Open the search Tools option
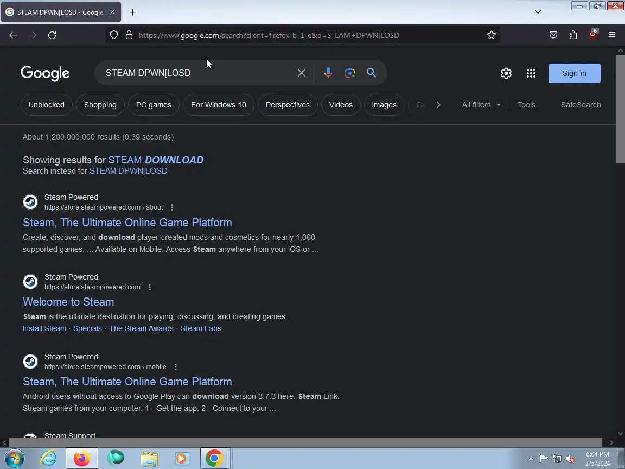625x469 pixels. point(527,105)
